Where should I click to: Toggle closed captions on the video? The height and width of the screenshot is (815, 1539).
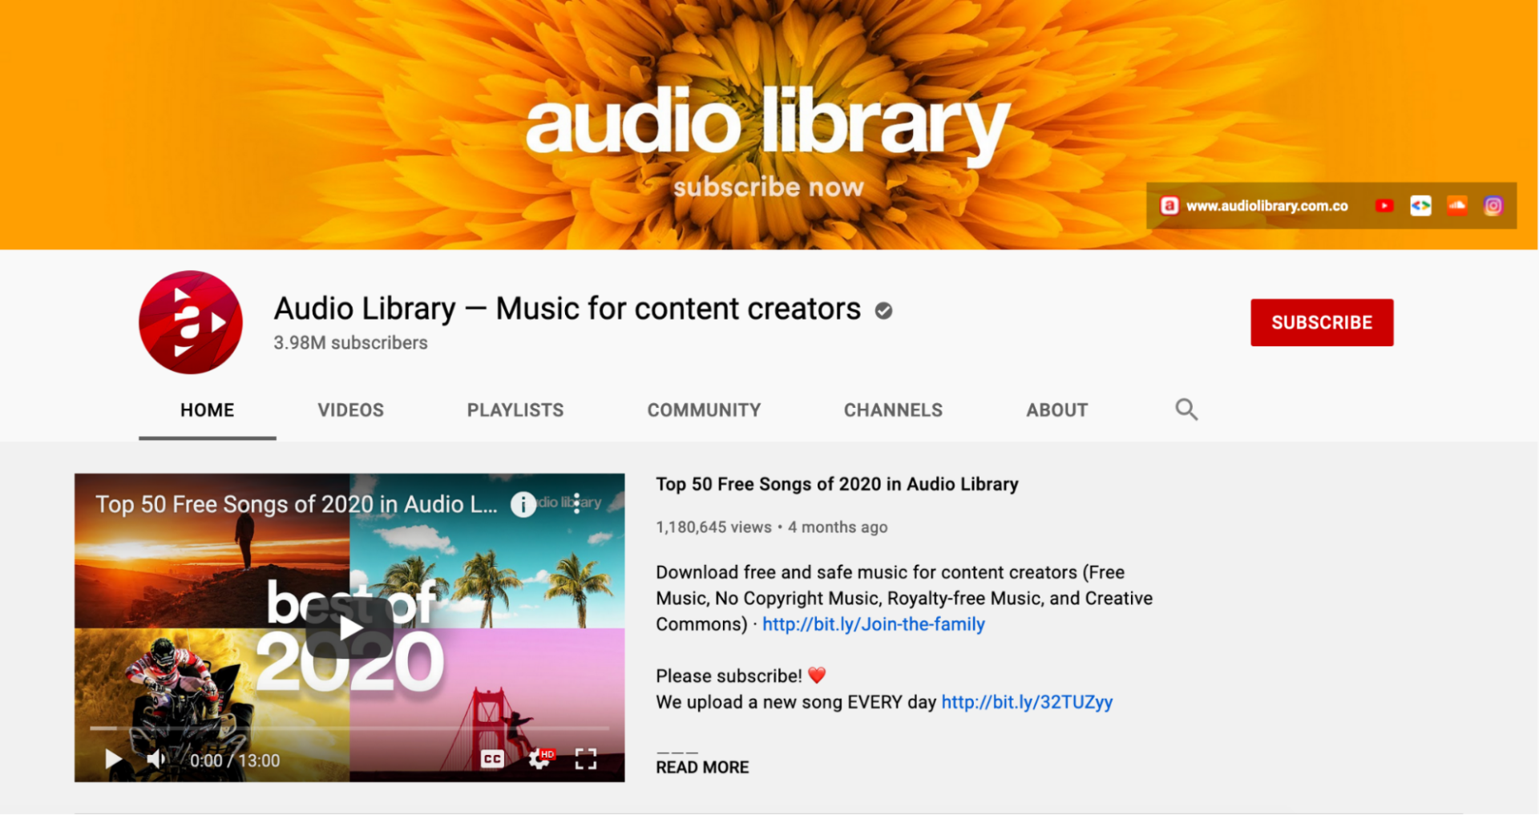coord(491,758)
